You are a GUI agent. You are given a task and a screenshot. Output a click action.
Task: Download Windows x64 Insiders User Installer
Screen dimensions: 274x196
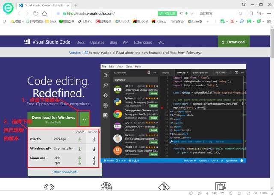[94, 149]
